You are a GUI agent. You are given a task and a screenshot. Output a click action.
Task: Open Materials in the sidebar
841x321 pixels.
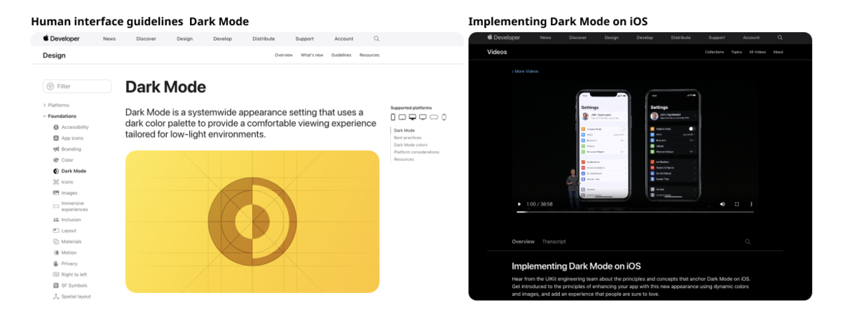point(67,241)
